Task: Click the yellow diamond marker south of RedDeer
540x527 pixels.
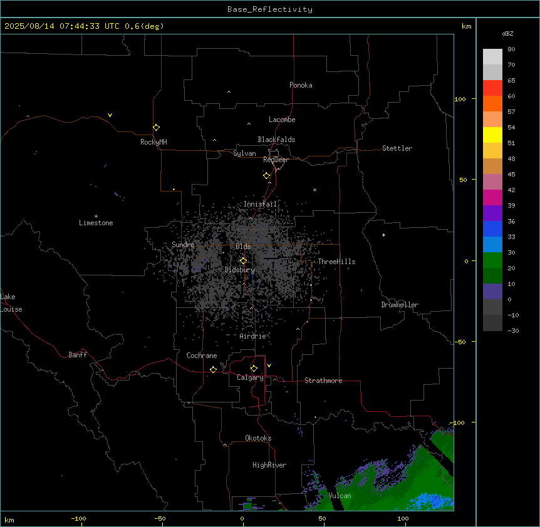Action: [267, 176]
